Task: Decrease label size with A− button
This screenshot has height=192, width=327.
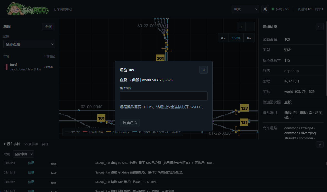Action: (x=223, y=38)
